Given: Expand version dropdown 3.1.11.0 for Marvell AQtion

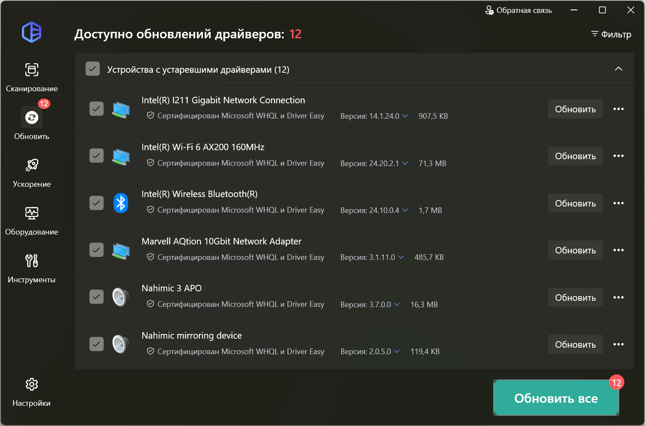Looking at the screenshot, I should pyautogui.click(x=401, y=257).
